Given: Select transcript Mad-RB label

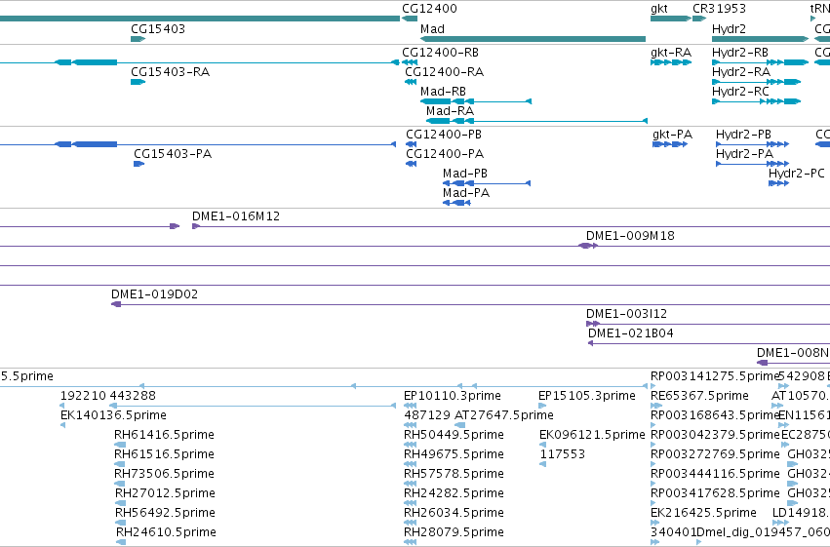Looking at the screenshot, I should click(443, 92).
